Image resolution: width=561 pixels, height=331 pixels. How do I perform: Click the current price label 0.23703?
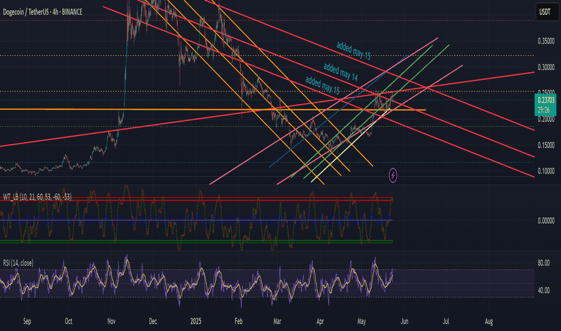click(x=545, y=100)
